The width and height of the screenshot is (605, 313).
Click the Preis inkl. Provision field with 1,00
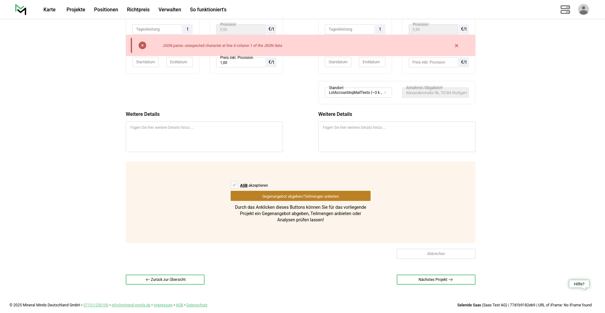(241, 63)
